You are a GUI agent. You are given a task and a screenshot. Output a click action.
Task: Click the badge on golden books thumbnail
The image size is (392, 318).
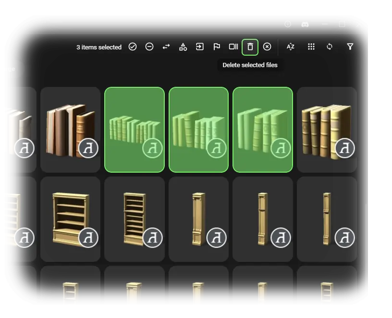point(345,148)
